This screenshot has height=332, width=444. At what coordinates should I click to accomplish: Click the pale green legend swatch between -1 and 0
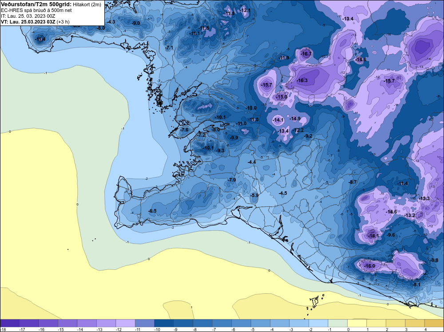pos(337,323)
